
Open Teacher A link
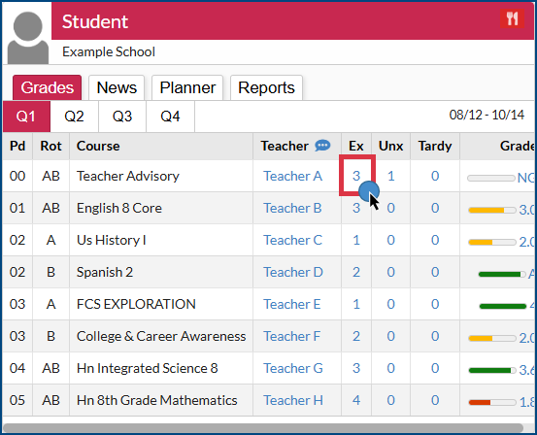coord(293,176)
